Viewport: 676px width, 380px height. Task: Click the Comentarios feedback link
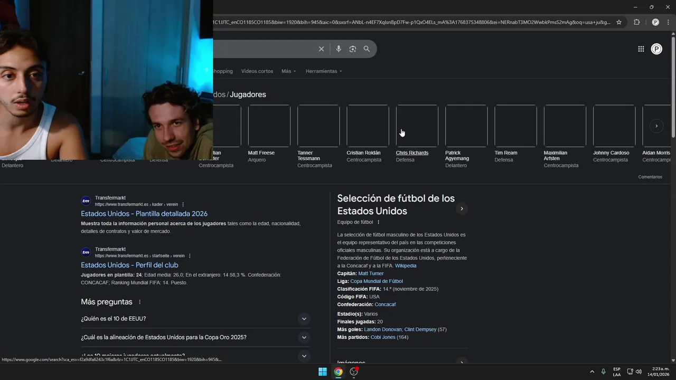[x=650, y=177]
